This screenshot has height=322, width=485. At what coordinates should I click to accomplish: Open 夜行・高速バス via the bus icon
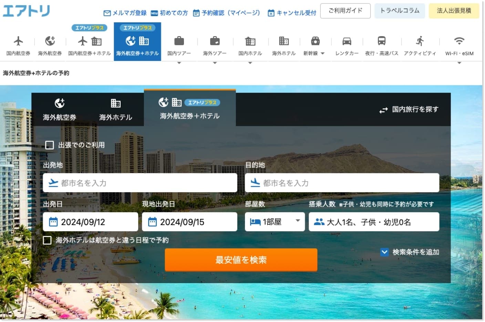pyautogui.click(x=382, y=41)
